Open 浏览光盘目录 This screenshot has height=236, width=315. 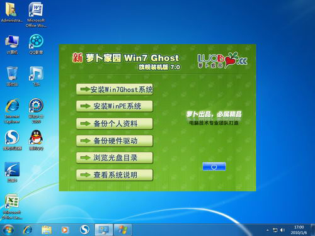tap(115, 158)
